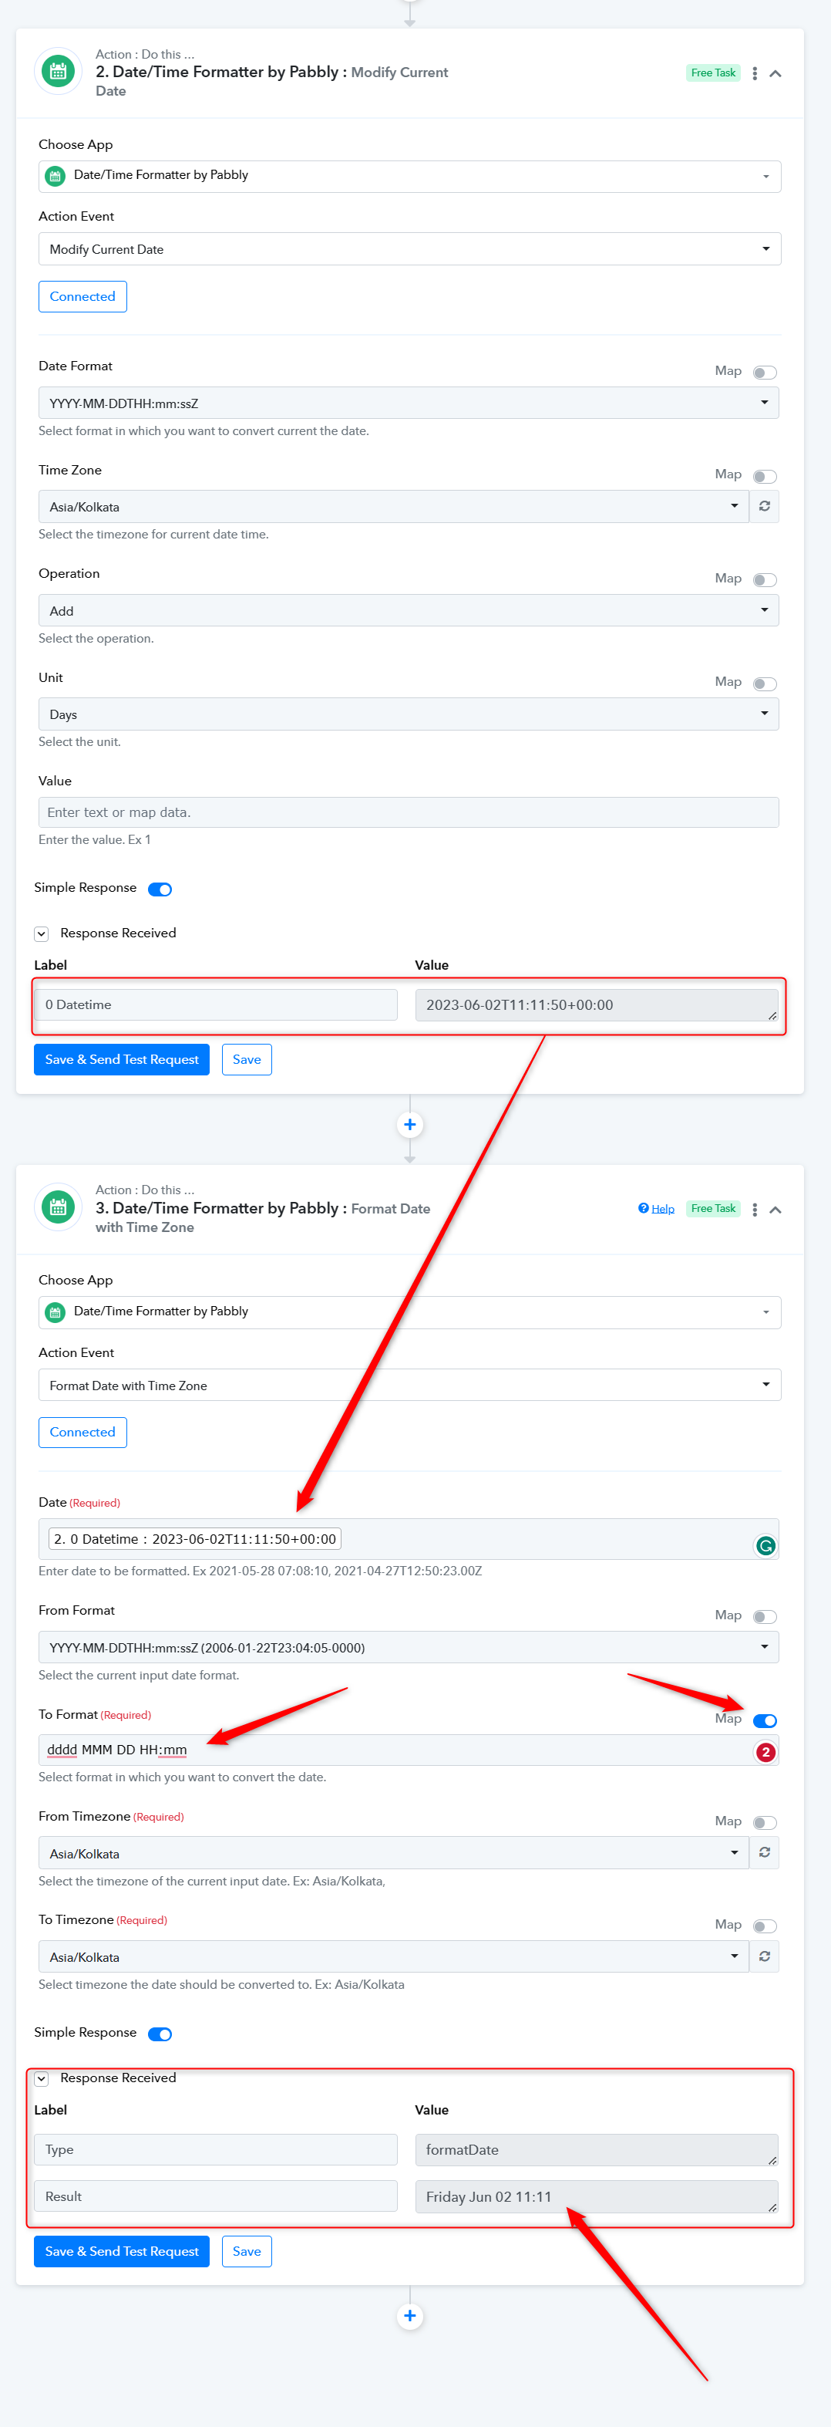Open the From Timezone dropdown
The image size is (831, 2427).
393,1853
